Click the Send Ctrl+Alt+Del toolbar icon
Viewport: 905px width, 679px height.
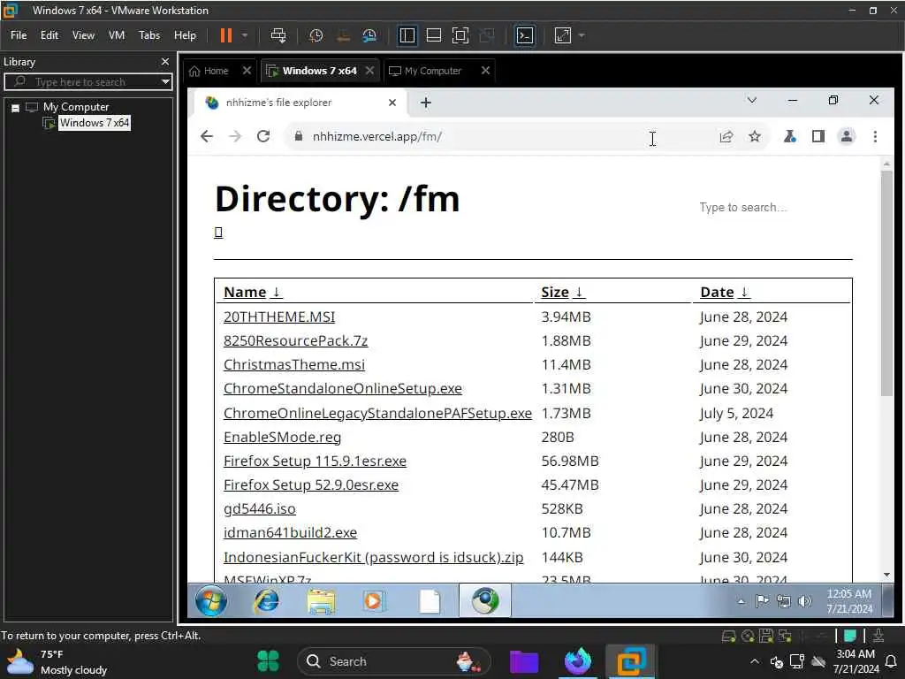coord(278,35)
